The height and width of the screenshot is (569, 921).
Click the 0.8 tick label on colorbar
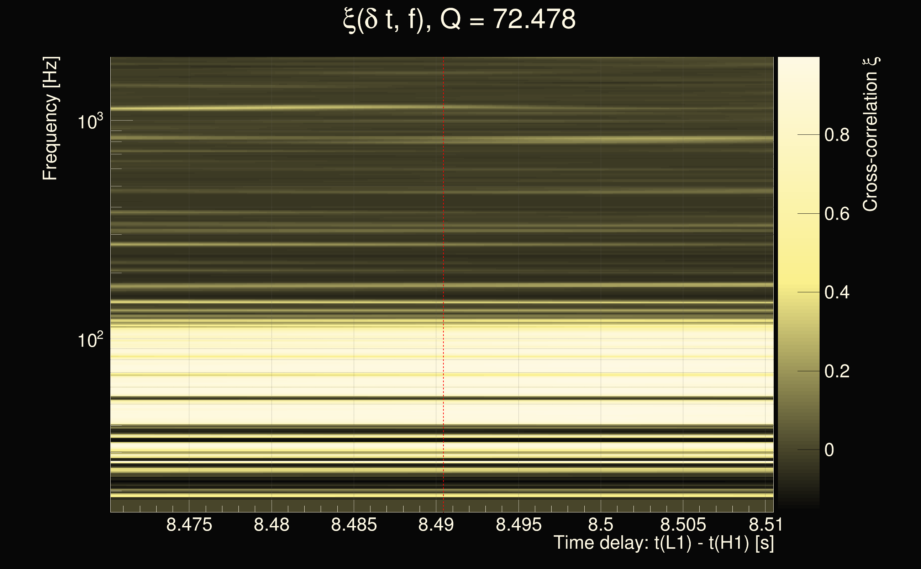(x=837, y=135)
